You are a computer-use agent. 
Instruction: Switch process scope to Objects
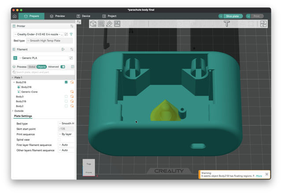point(41,67)
